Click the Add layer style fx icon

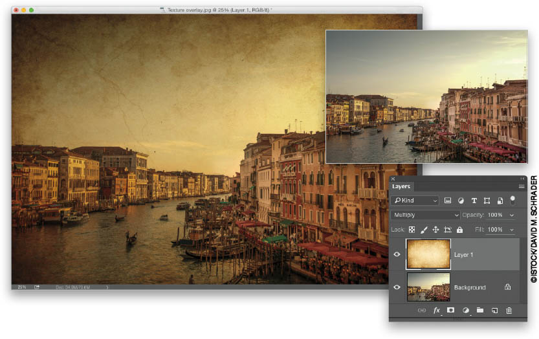click(437, 311)
